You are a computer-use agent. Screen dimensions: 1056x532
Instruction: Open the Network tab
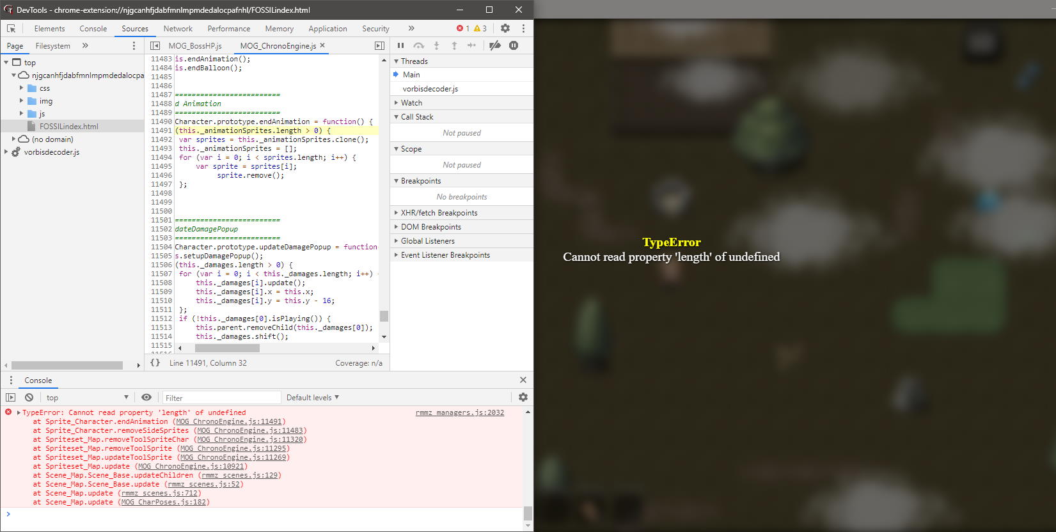click(x=178, y=29)
